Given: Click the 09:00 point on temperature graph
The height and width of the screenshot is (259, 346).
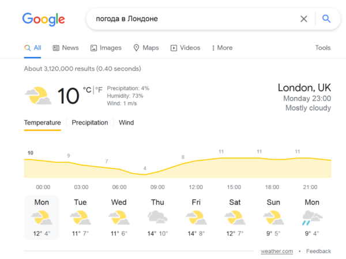Looking at the screenshot, I should click(x=145, y=174).
